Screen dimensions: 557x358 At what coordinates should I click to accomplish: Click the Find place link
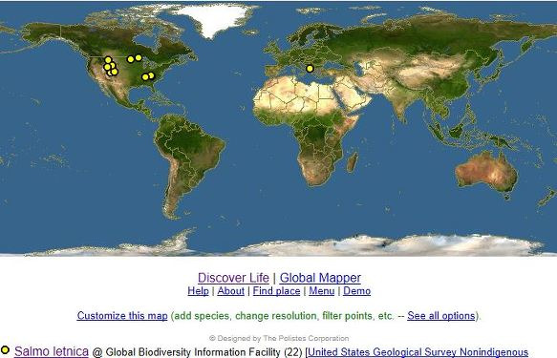(276, 291)
